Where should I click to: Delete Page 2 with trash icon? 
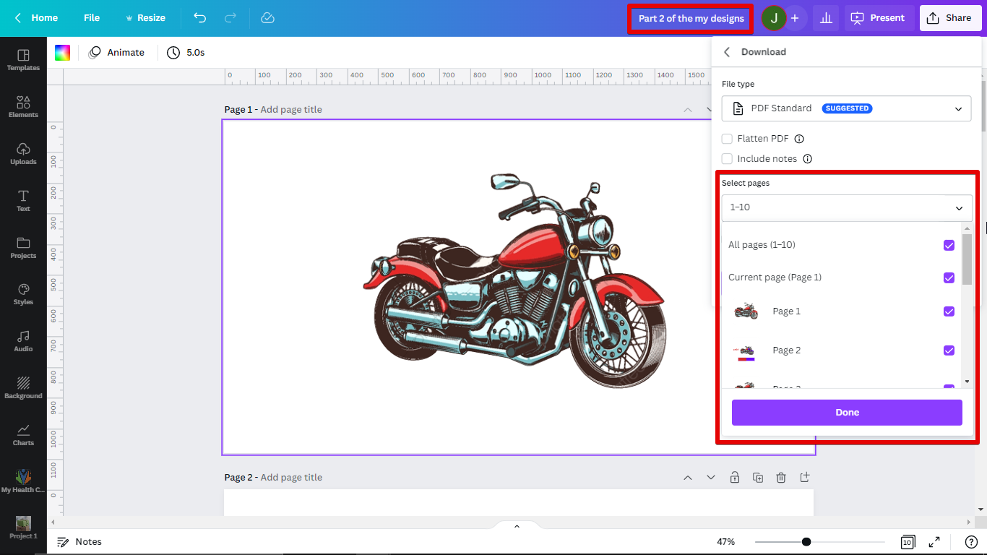coord(781,478)
